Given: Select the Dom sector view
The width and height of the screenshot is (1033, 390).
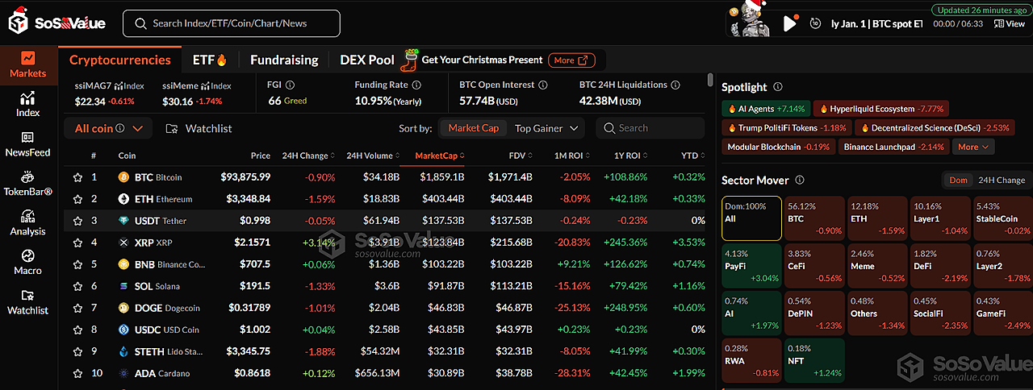Looking at the screenshot, I should coord(958,180).
